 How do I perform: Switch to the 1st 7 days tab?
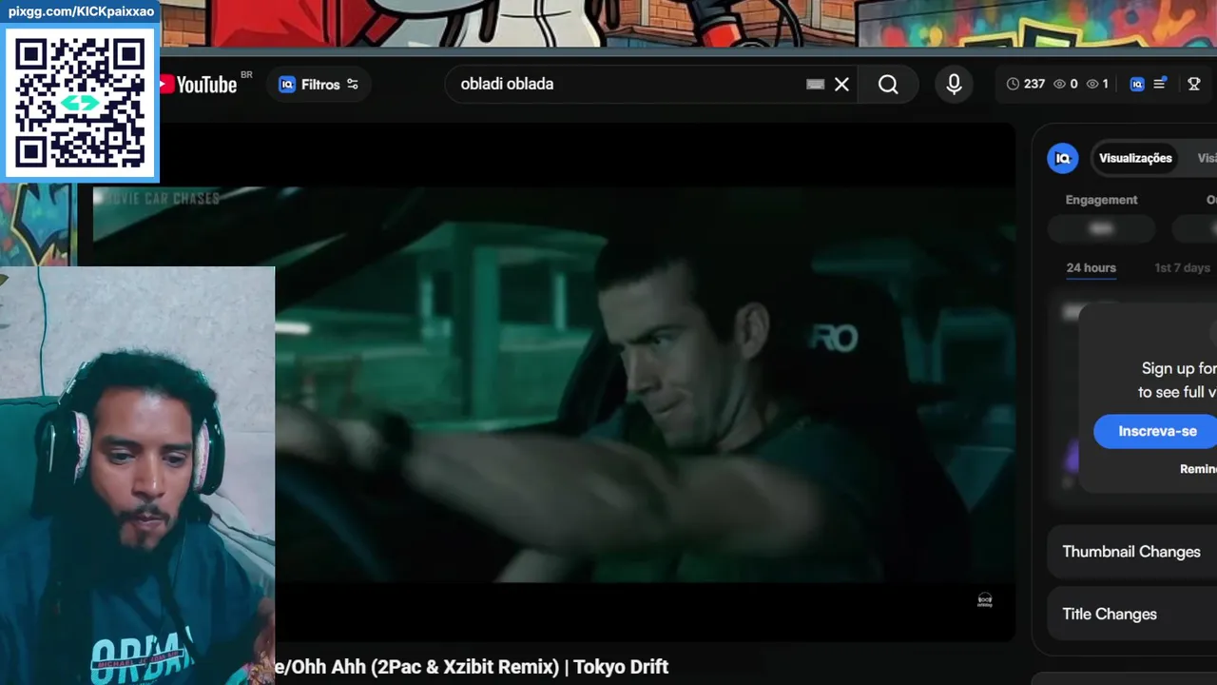[x=1182, y=268]
